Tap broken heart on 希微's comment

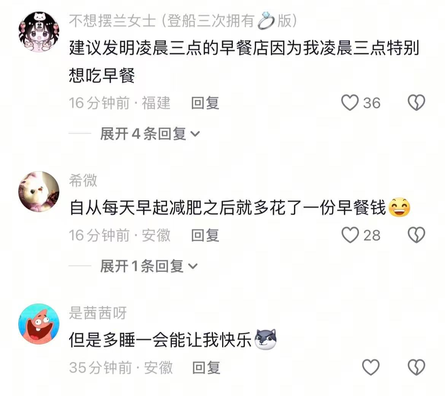click(x=416, y=235)
